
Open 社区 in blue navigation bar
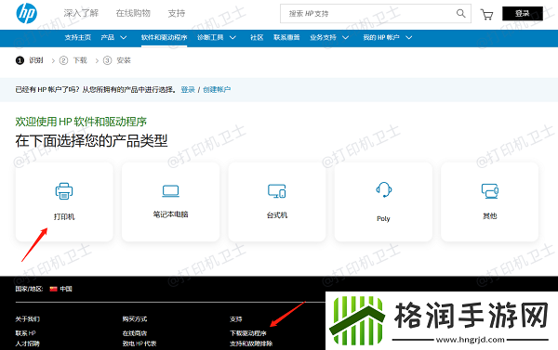257,37
